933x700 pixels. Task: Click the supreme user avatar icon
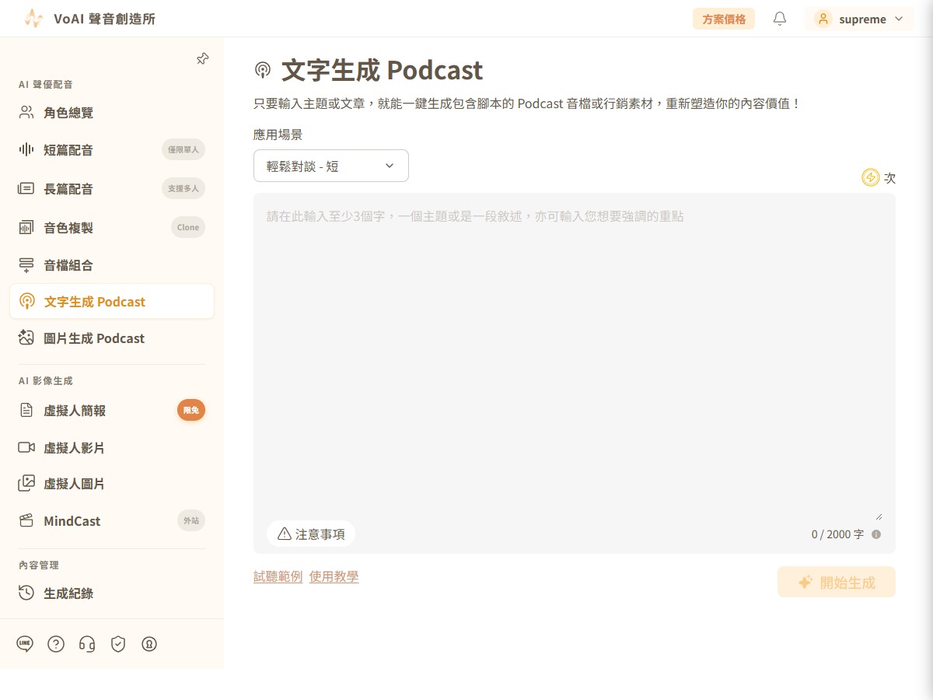[x=823, y=19]
